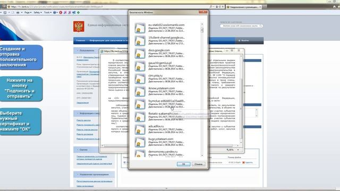
Task: Select gaua.hit.gemius.pl certificate entry text
Action: pos(166,66)
